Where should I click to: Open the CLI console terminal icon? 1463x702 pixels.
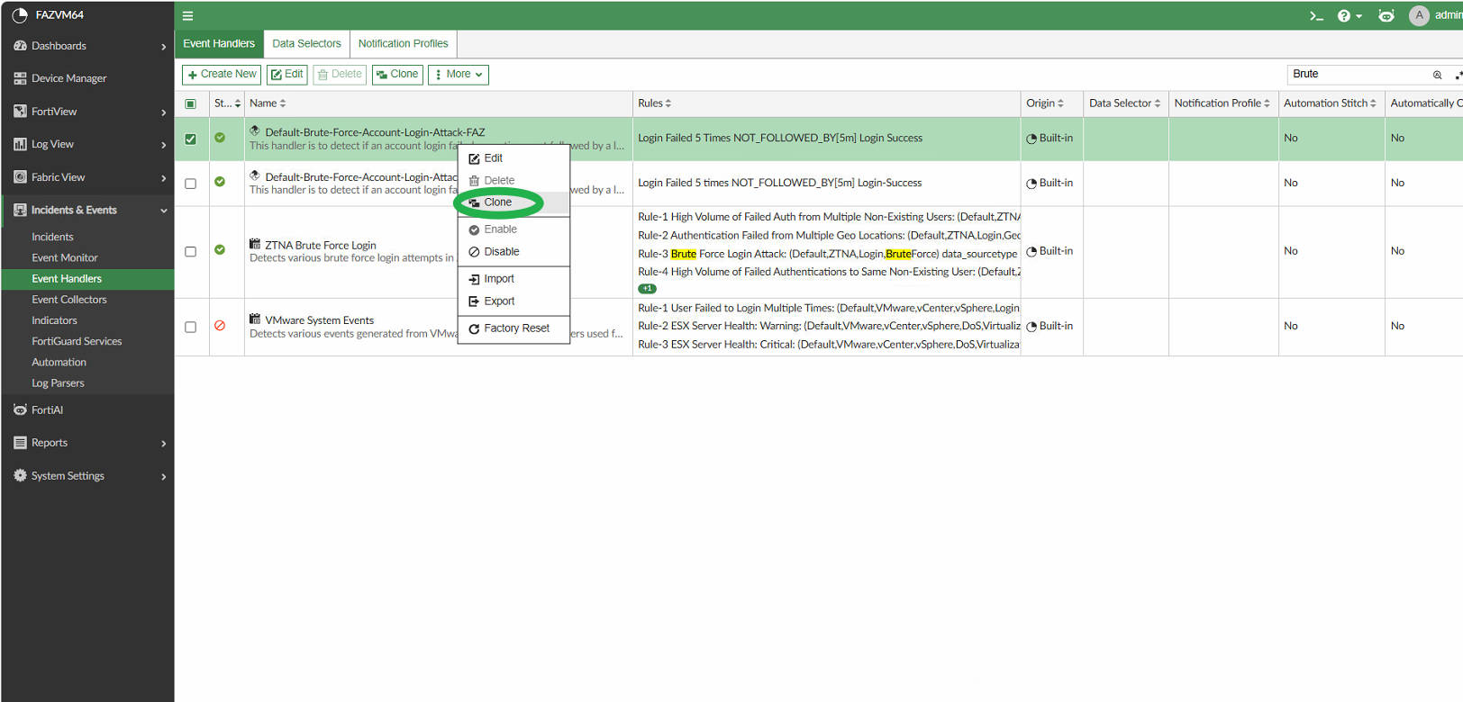pyautogui.click(x=1316, y=15)
